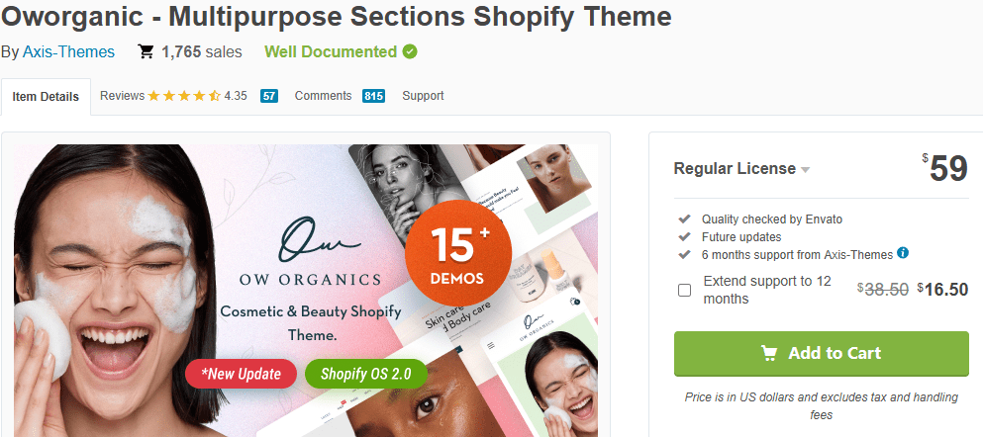Click the shopping cart sales icon
This screenshot has width=983, height=437.
146,51
